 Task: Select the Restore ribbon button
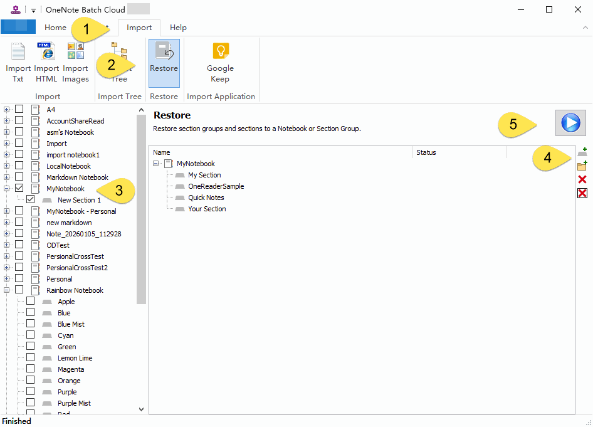coord(164,63)
